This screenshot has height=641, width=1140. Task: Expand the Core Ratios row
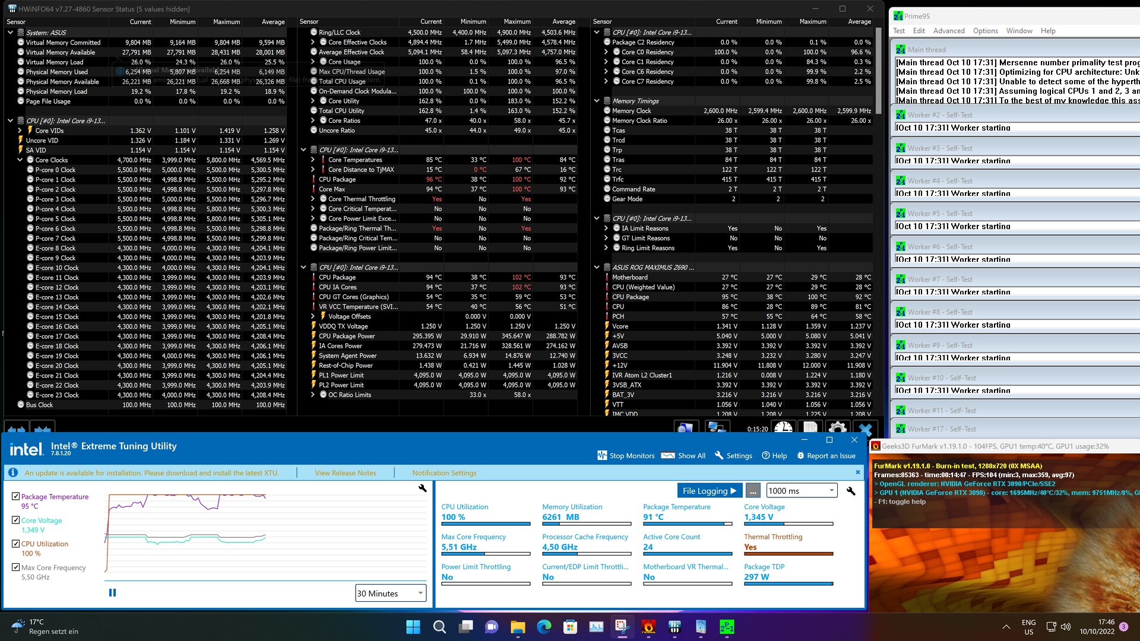coord(313,120)
